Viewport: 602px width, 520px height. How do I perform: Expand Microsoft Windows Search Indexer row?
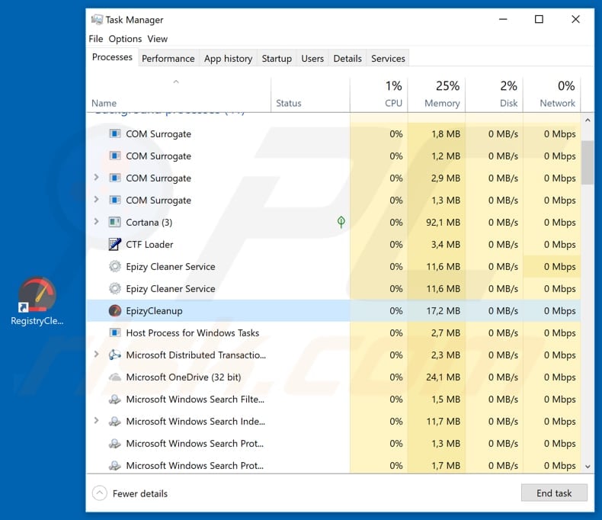(x=96, y=421)
